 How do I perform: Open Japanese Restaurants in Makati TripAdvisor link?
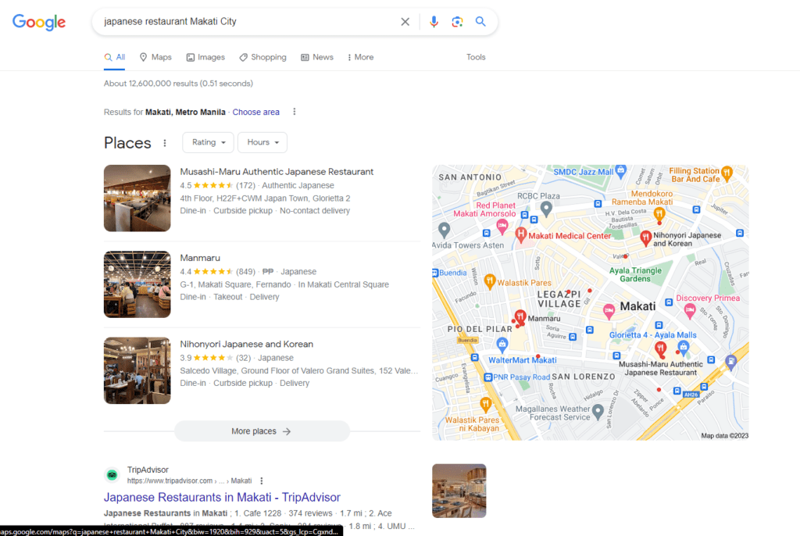pyautogui.click(x=222, y=497)
